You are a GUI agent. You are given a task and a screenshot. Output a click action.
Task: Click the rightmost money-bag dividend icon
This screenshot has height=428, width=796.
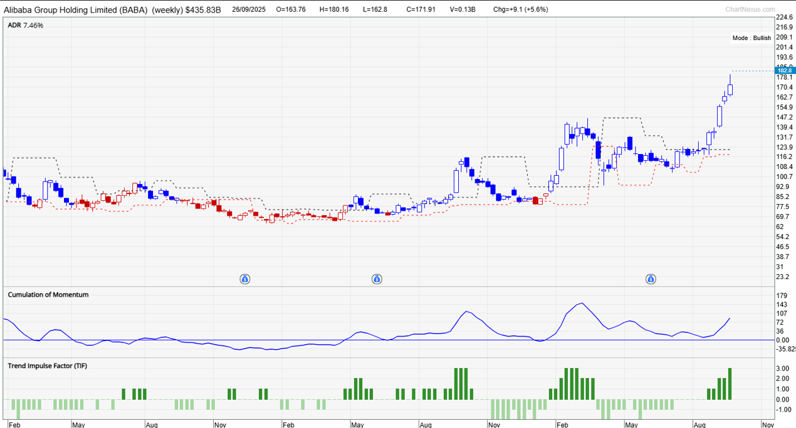pos(651,278)
